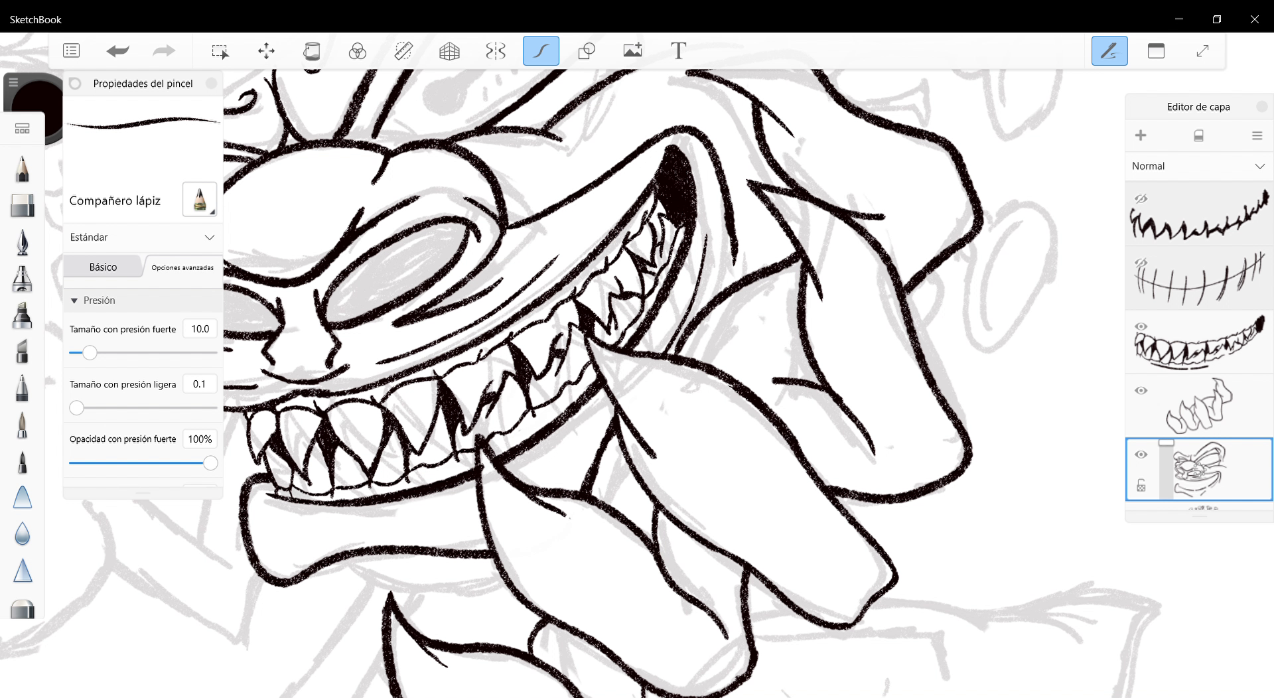Image resolution: width=1274 pixels, height=698 pixels.
Task: Open the Normal blend mode dropdown
Action: [x=1198, y=166]
